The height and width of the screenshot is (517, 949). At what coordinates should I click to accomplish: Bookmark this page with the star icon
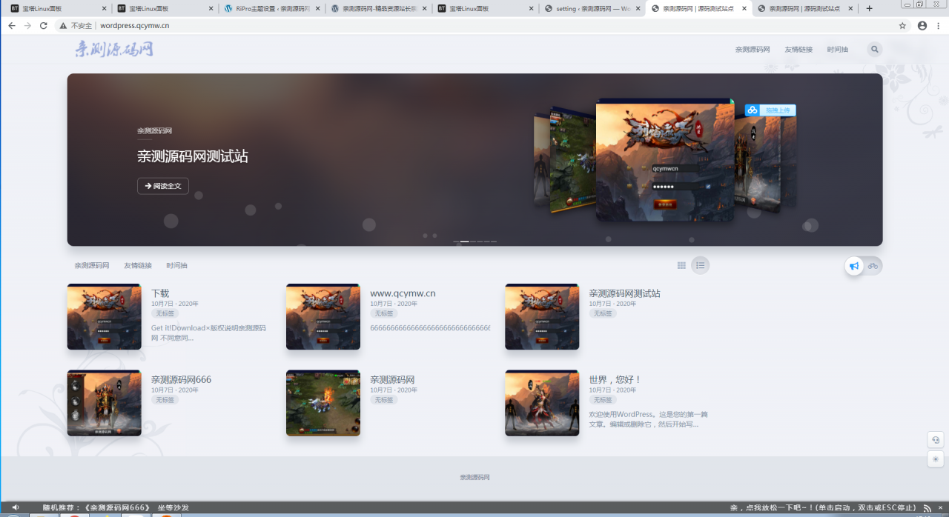pyautogui.click(x=902, y=25)
